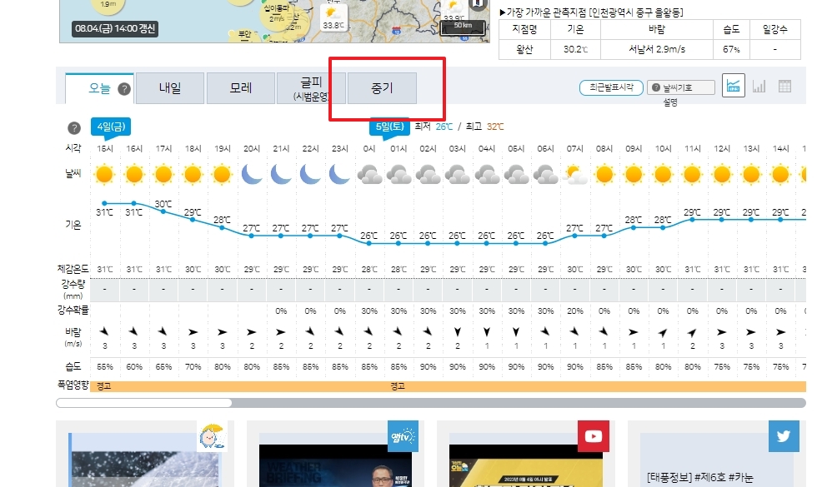
Task: Select the line chart view icon
Action: click(733, 86)
